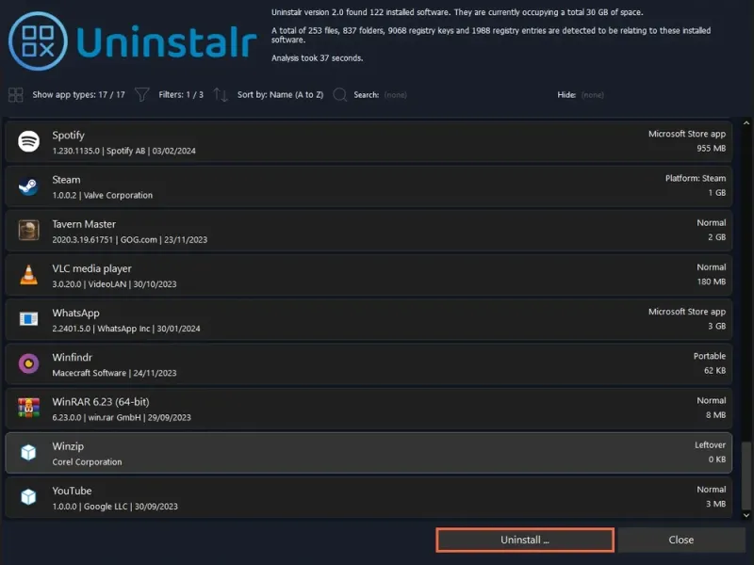
Task: Click Tavern Master's 2 GB size
Action: 716,237
